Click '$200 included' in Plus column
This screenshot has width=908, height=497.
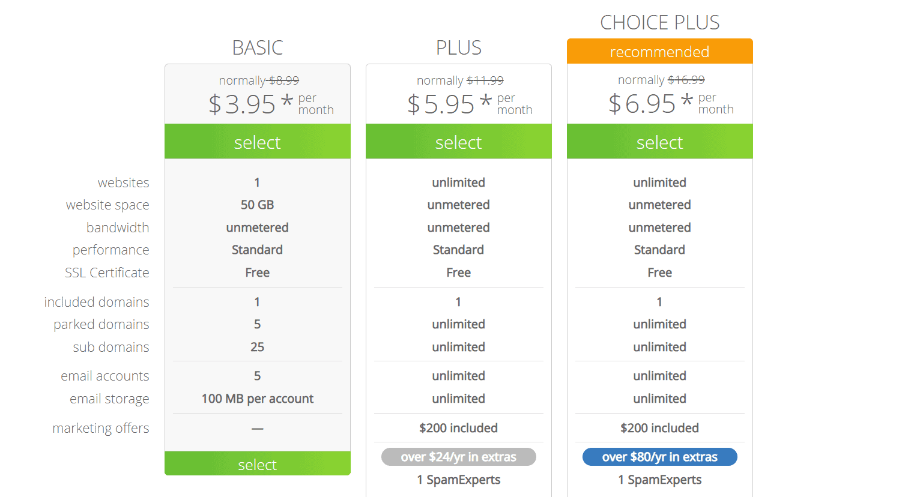(x=459, y=428)
